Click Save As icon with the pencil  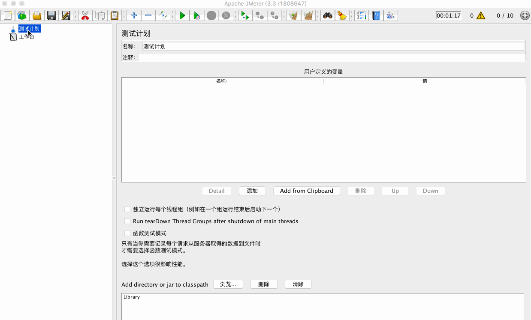pyautogui.click(x=66, y=16)
